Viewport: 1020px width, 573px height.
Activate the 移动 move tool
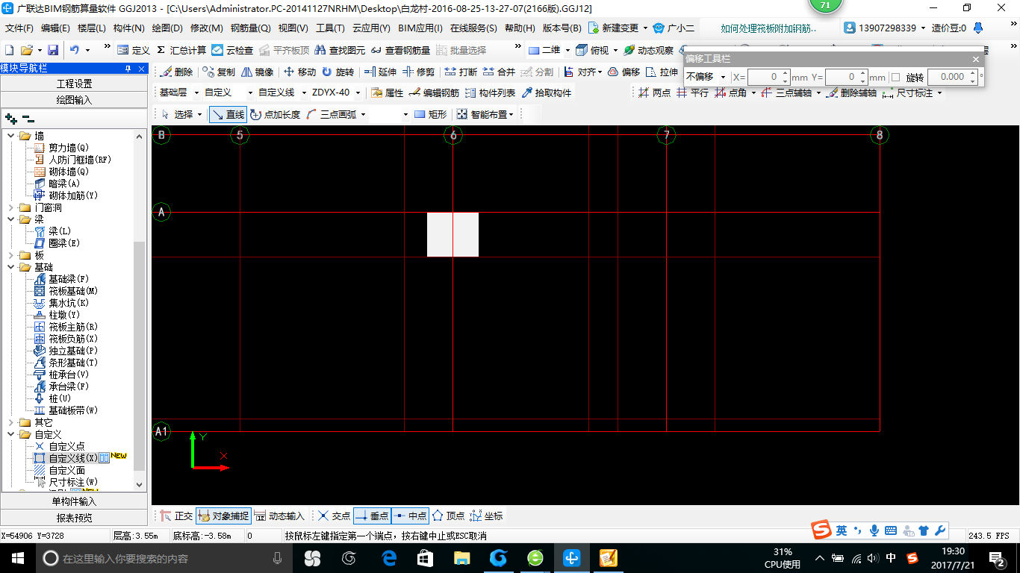point(300,72)
